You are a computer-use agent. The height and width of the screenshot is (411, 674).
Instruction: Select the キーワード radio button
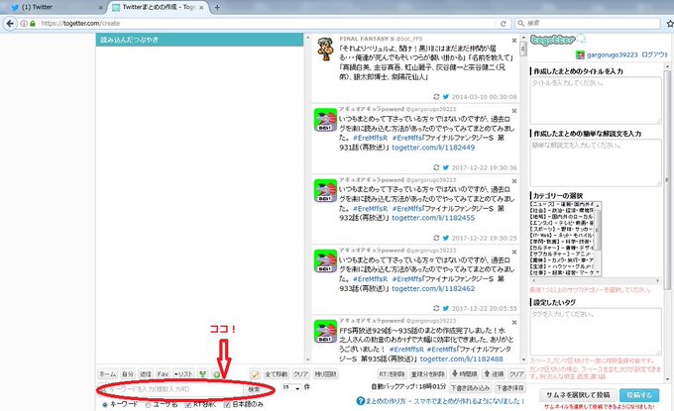click(105, 404)
